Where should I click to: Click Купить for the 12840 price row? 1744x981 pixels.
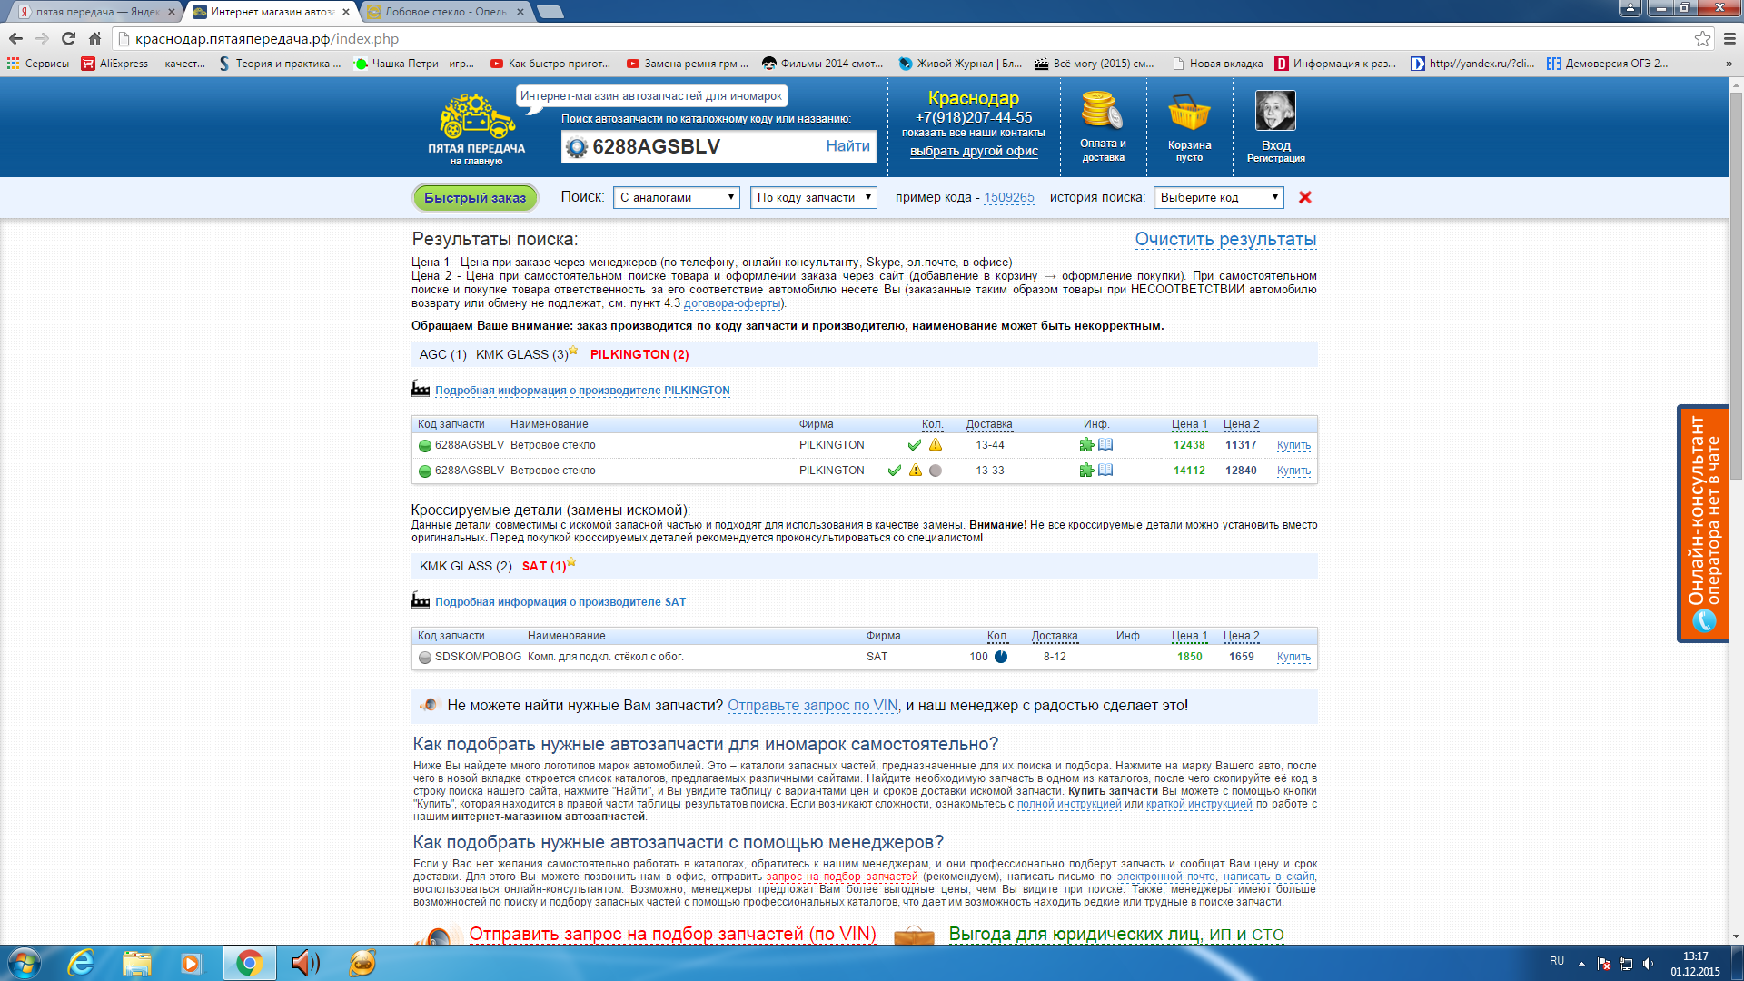pyautogui.click(x=1293, y=471)
